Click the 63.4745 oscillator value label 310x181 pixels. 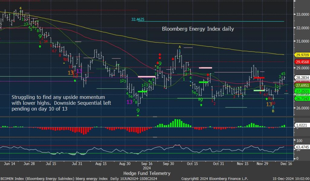pyautogui.click(x=302, y=147)
